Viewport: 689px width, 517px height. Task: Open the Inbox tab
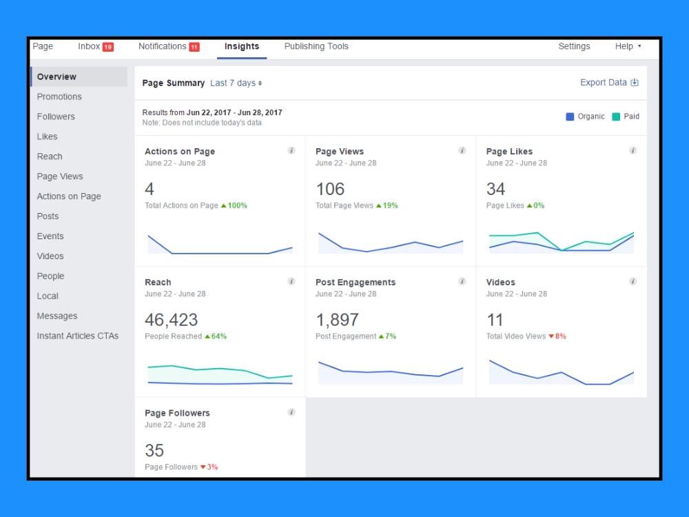[89, 46]
